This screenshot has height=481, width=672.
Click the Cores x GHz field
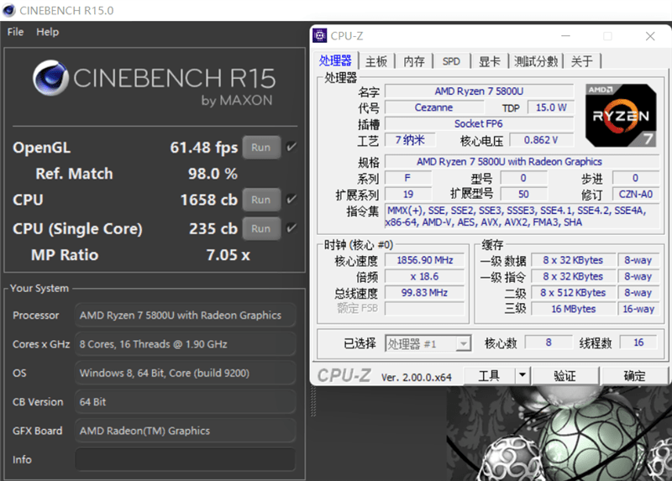[185, 344]
